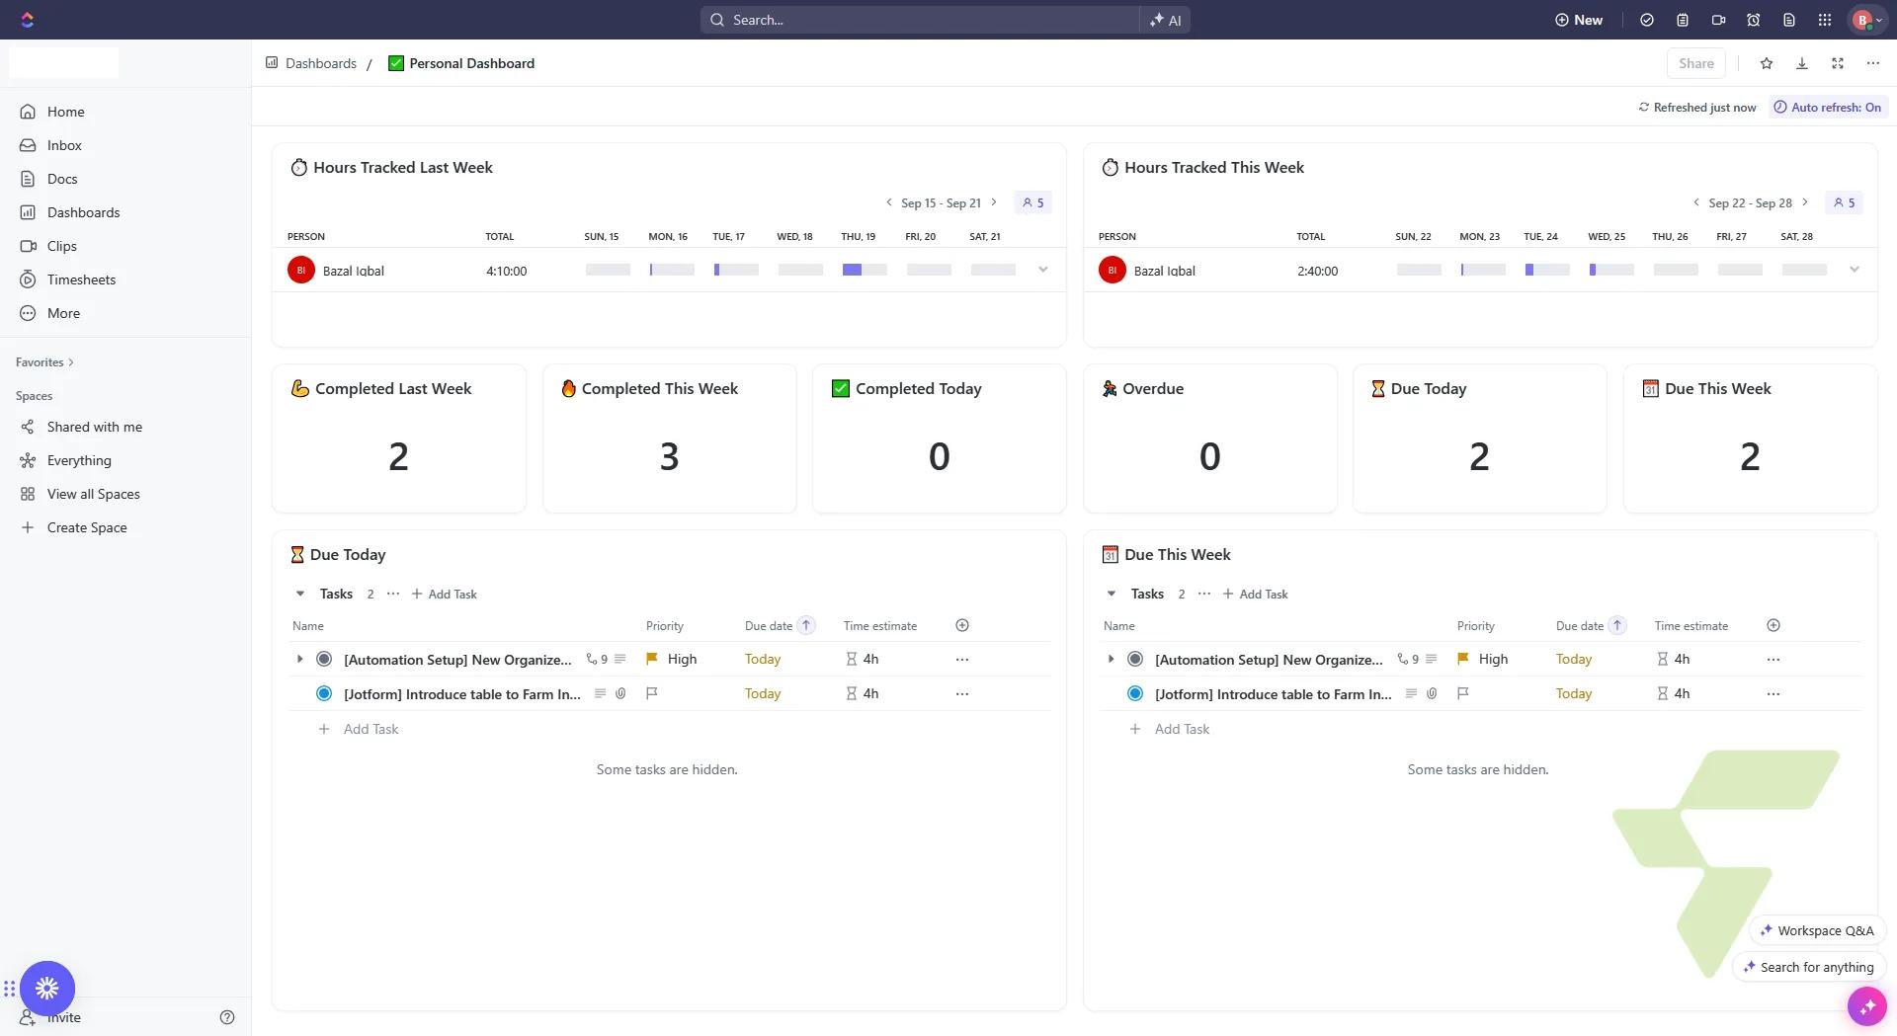Toggle status circle of Jotform task in Due Today
This screenshot has height=1036, width=1897.
[324, 693]
